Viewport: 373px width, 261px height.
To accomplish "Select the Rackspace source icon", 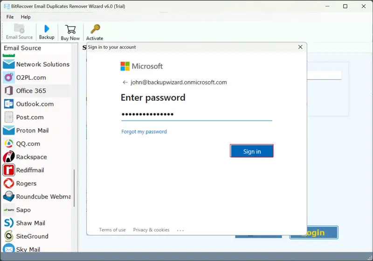I will (9, 157).
